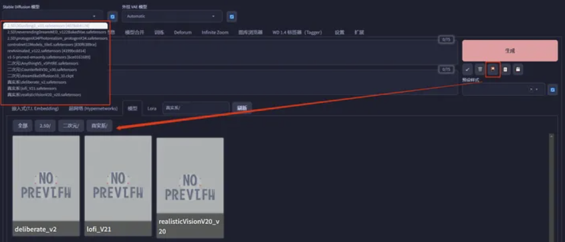Open the 模型合并 tab
Viewport: 565px width, 242px height.
tap(134, 33)
